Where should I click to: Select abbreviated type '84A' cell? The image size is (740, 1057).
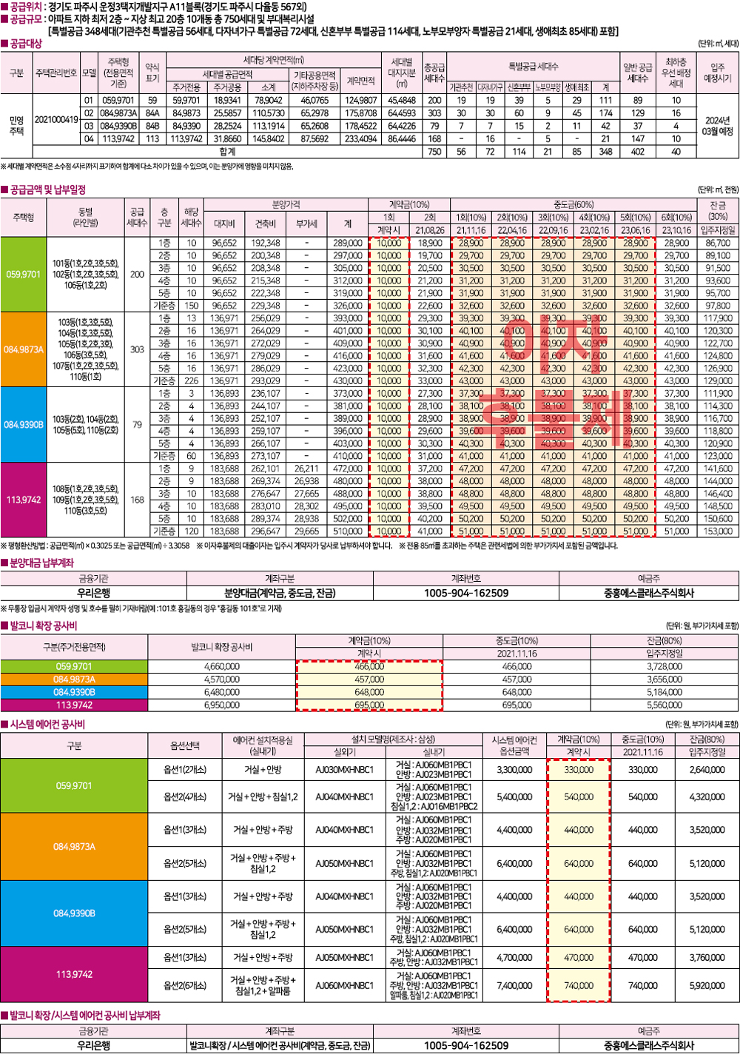152,113
